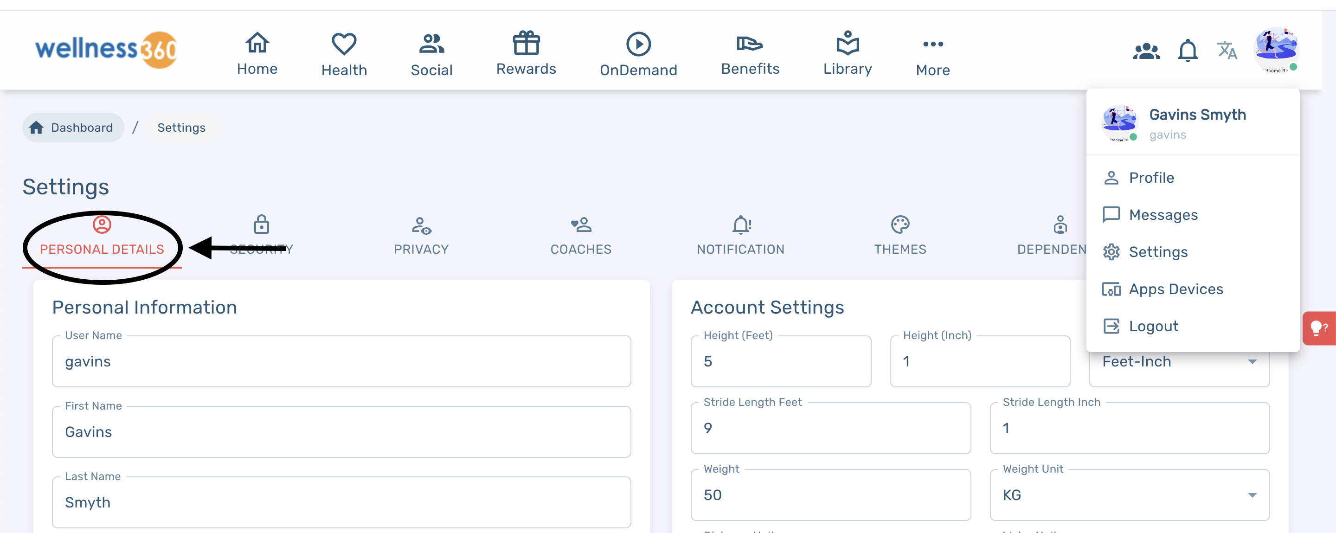This screenshot has width=1336, height=533.
Task: Select Logout from profile menu
Action: click(x=1153, y=326)
